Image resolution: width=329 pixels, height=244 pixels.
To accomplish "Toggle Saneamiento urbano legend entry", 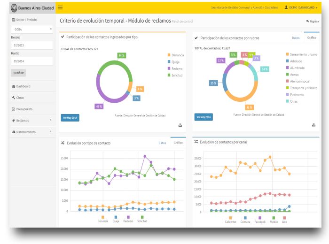I will click(301, 54).
